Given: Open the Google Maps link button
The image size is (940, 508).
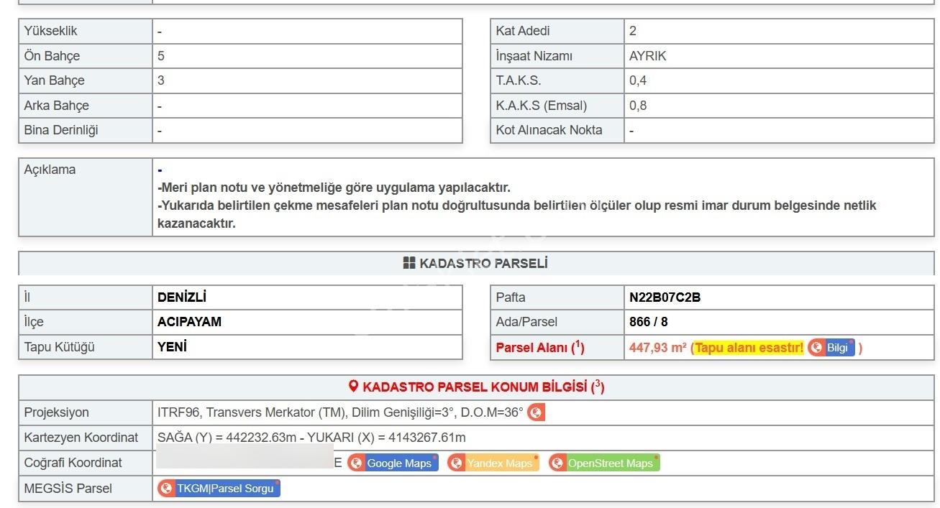Looking at the screenshot, I should (393, 463).
